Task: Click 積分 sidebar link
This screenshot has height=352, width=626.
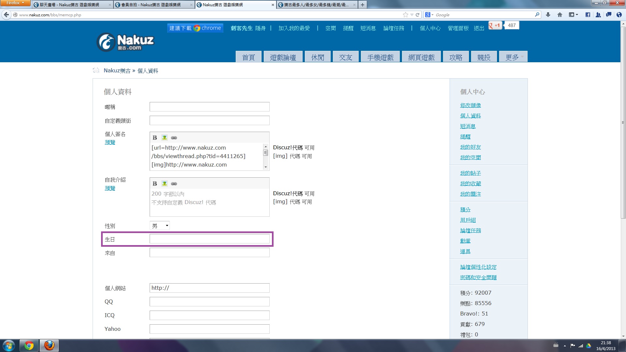Action: [465, 210]
